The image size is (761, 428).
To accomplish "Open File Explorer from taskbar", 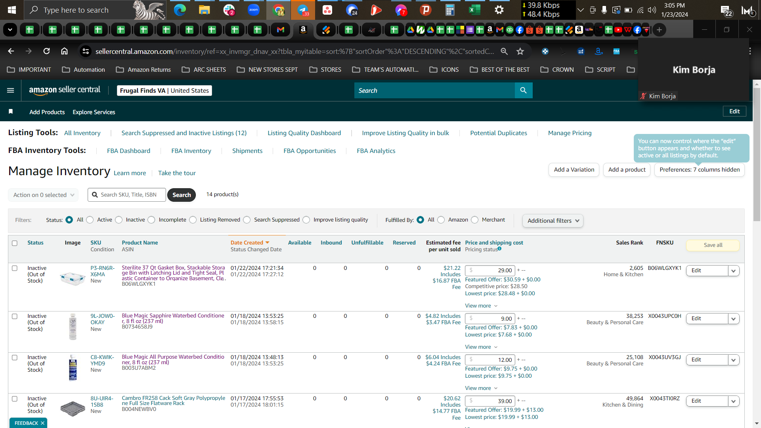I will [205, 10].
